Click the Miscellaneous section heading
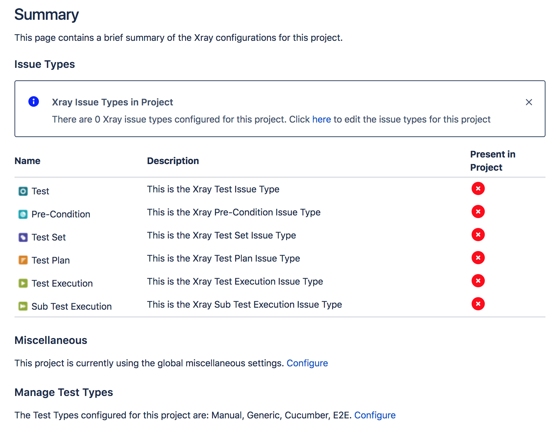Screen dimensions: 558x423 tap(51, 340)
